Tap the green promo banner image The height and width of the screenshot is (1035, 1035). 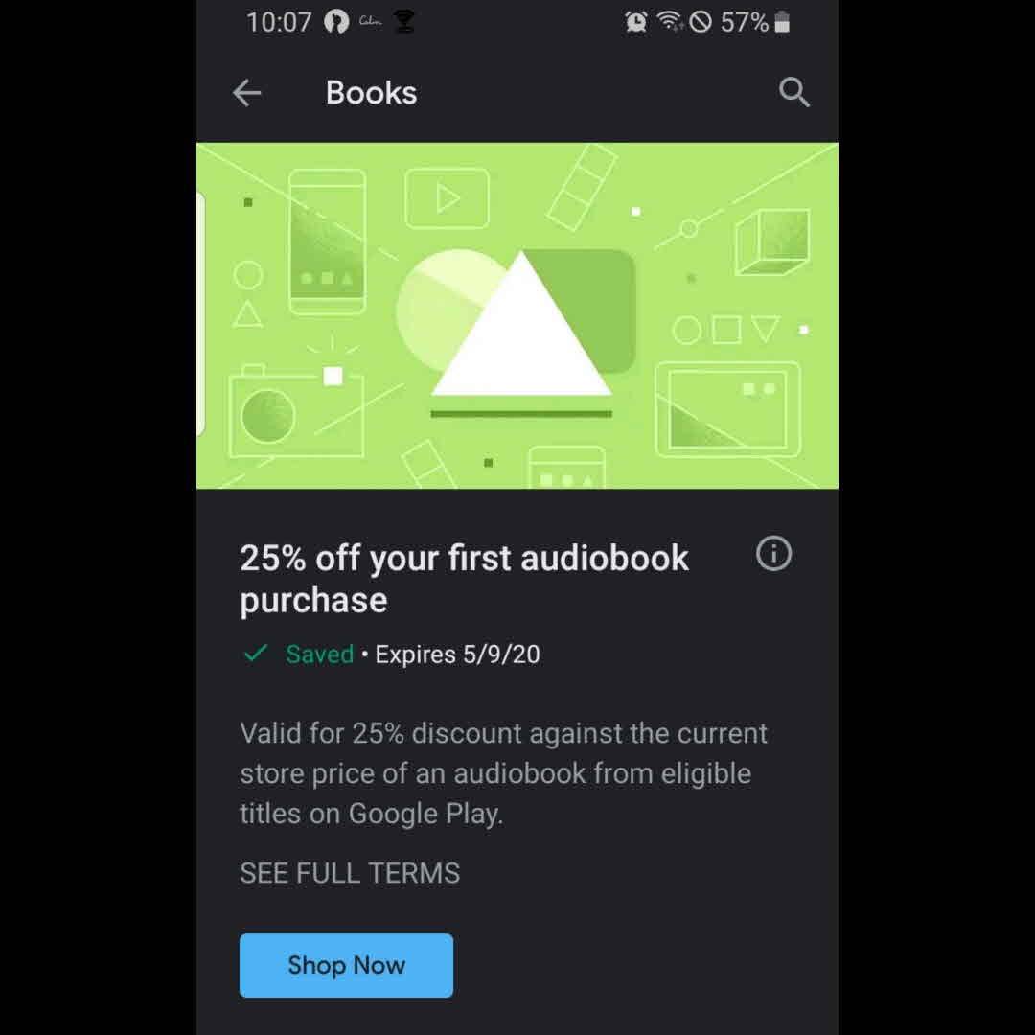(517, 315)
